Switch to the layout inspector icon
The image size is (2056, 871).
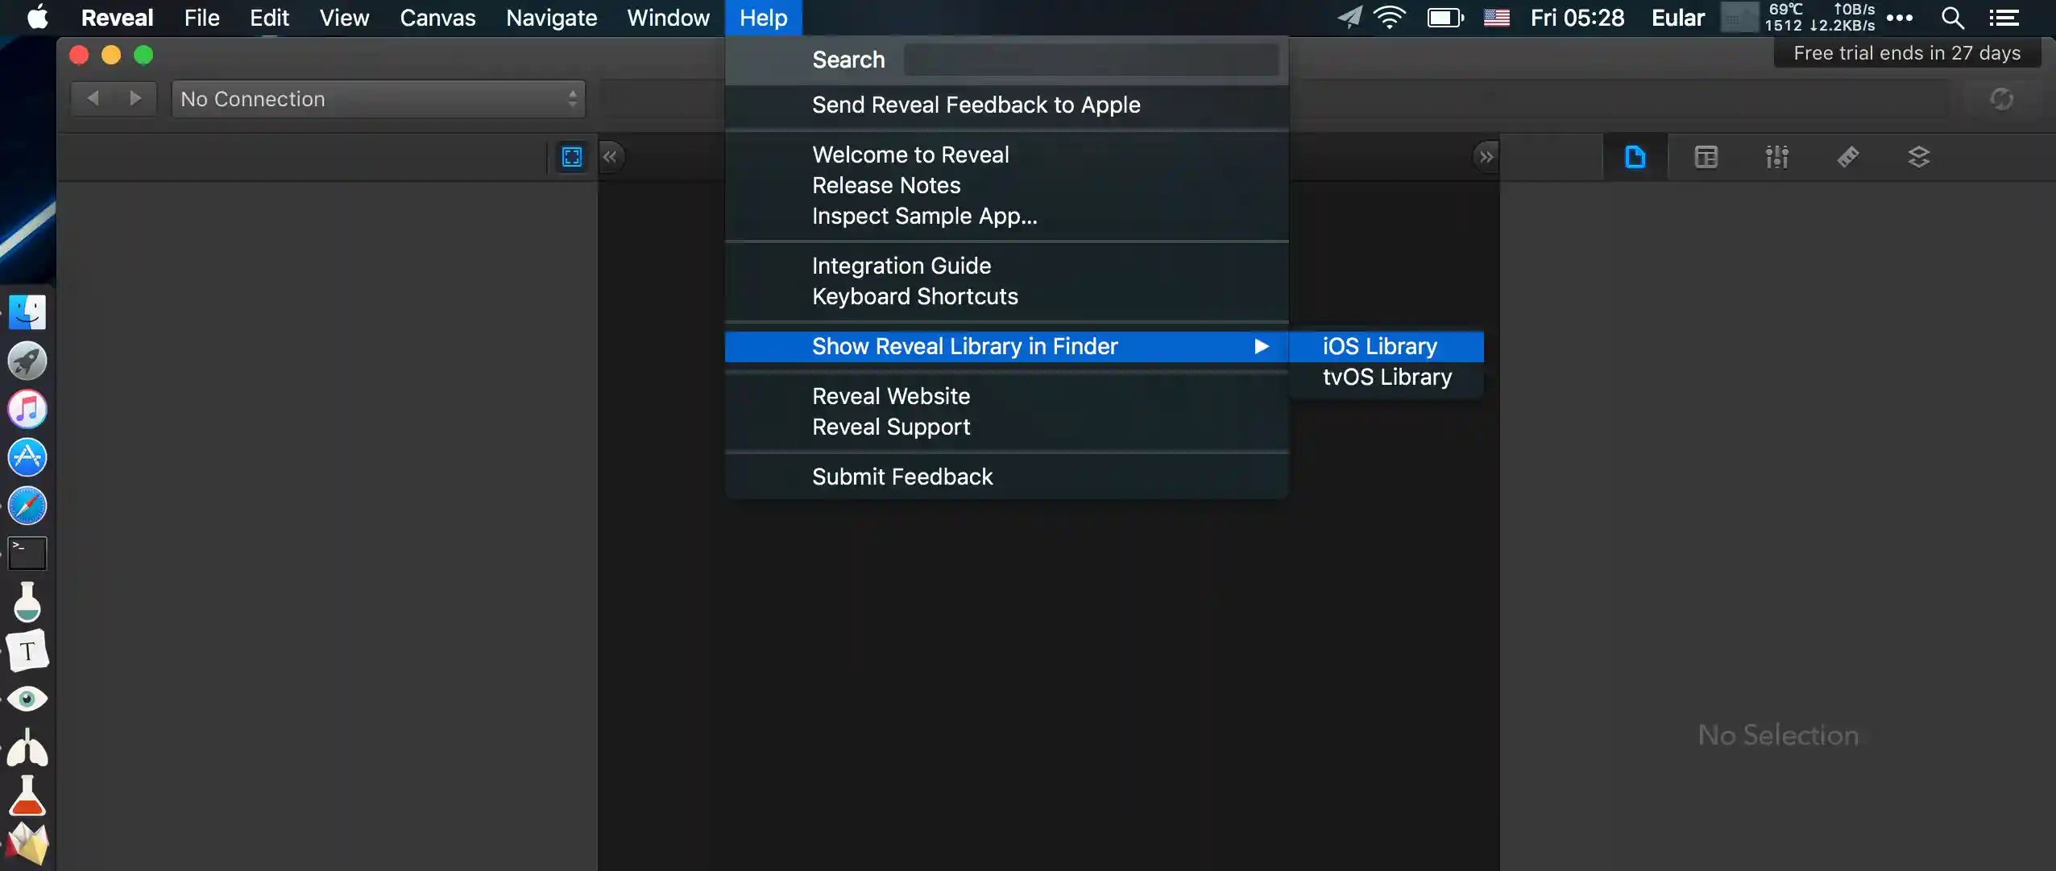pyautogui.click(x=1706, y=157)
